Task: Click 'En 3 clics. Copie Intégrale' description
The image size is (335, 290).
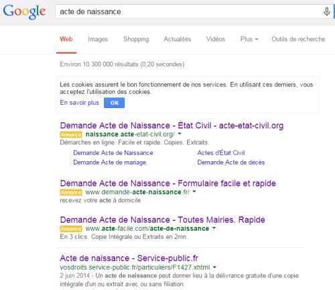Action: (124, 237)
